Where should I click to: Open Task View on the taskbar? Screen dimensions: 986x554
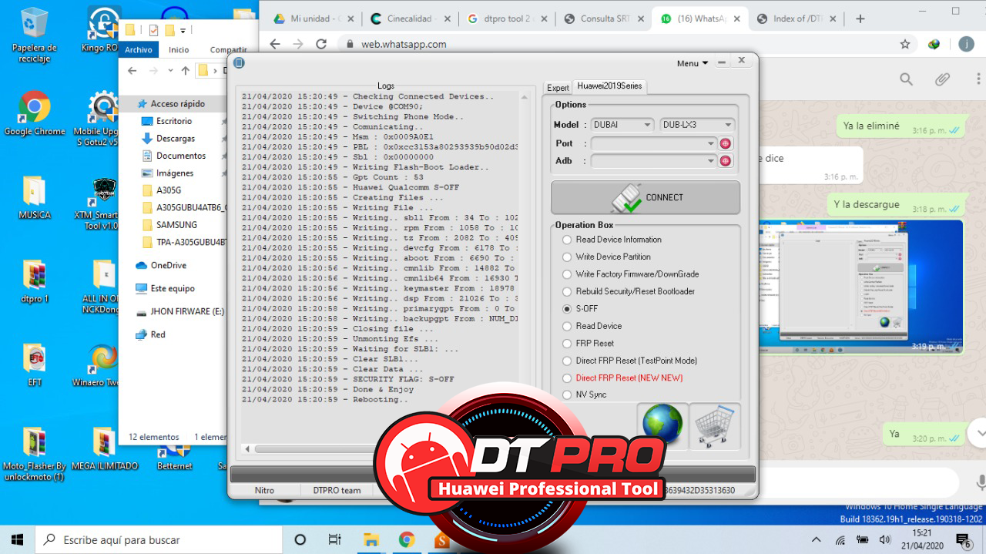click(x=334, y=539)
